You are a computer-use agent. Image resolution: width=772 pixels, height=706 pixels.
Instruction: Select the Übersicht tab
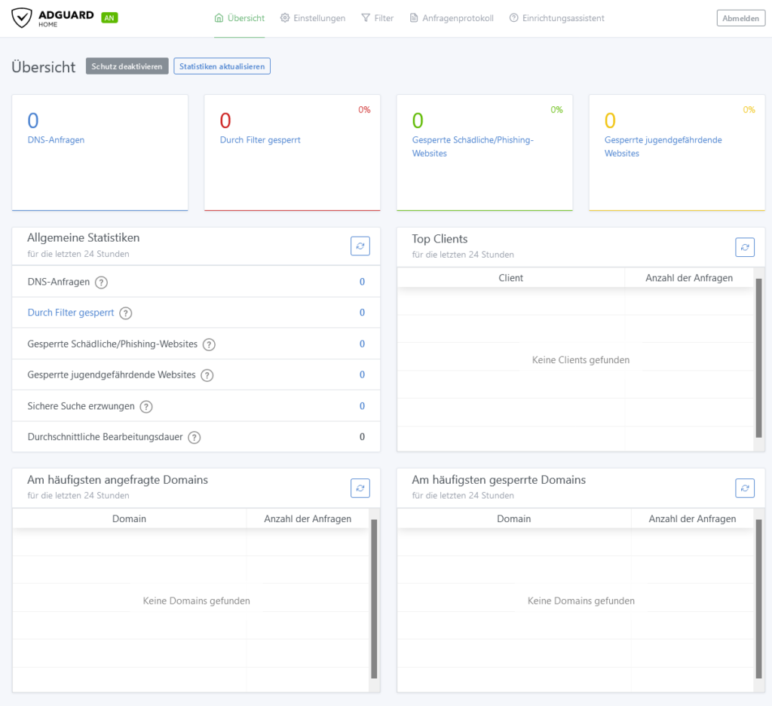(240, 18)
